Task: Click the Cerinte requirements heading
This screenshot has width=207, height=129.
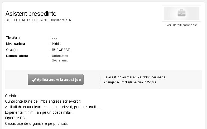Action: point(12,96)
